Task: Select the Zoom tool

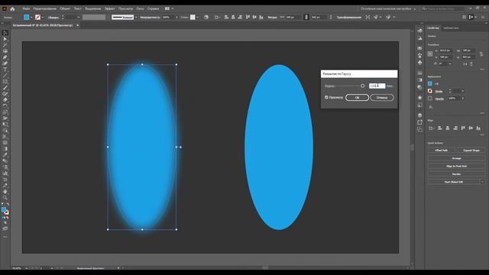Action: click(5, 197)
